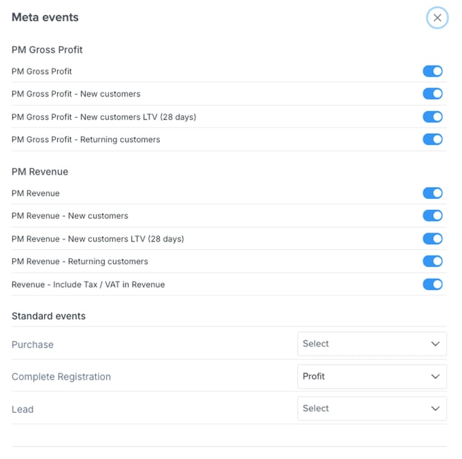Toggle off PM Gross Profit event
Screen dimensions: 462x459
[432, 71]
